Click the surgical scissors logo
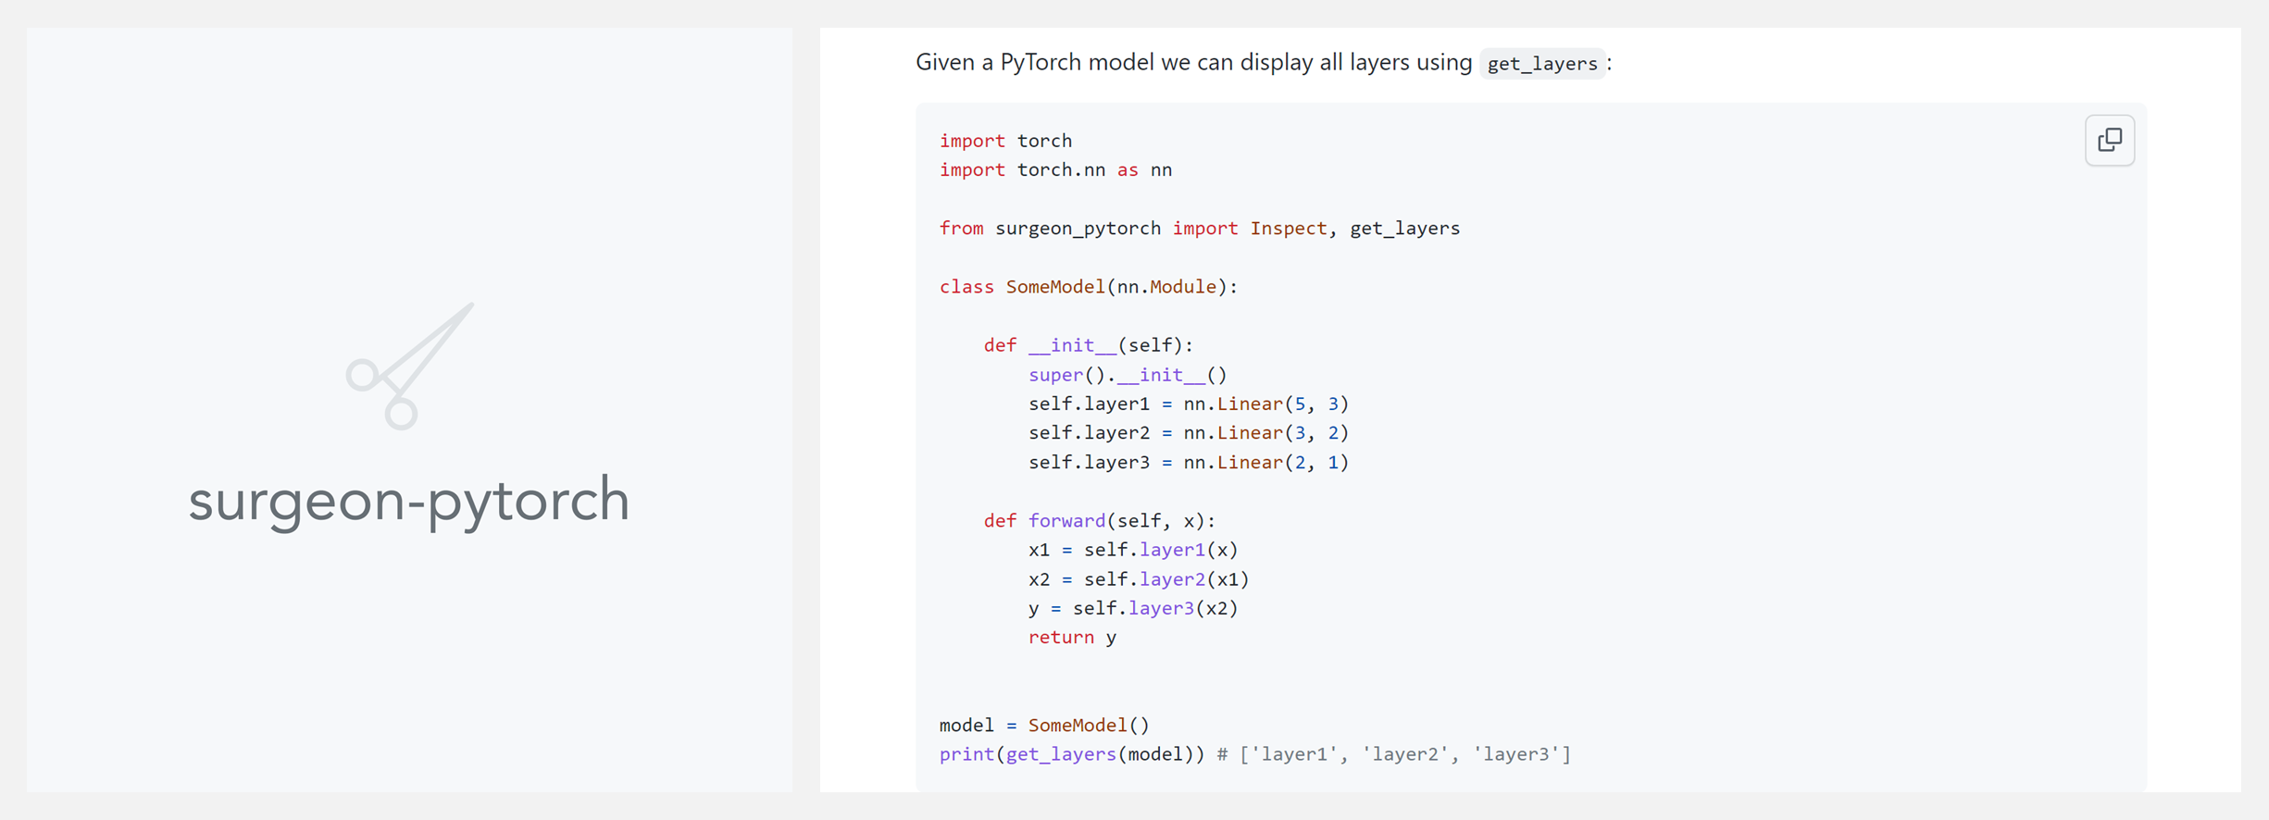 coord(409,366)
